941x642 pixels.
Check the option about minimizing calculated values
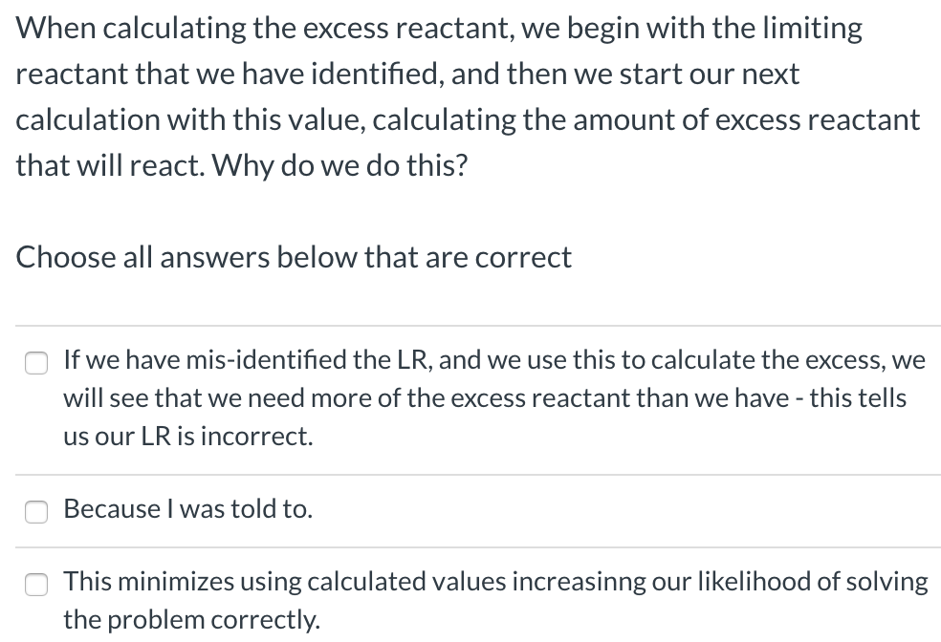point(35,585)
